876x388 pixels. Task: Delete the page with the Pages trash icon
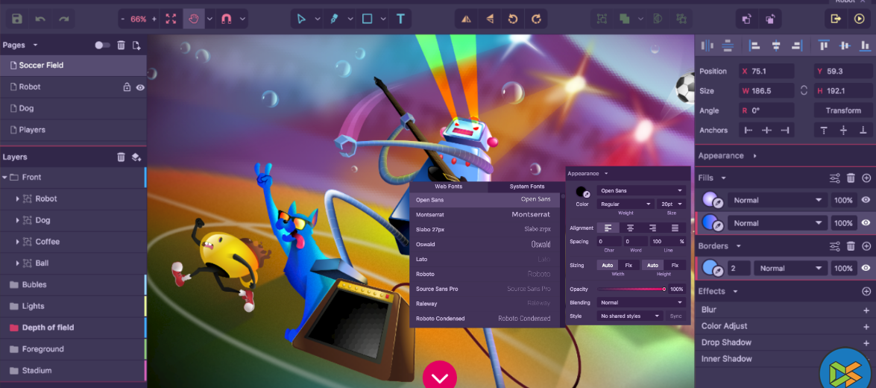(121, 46)
